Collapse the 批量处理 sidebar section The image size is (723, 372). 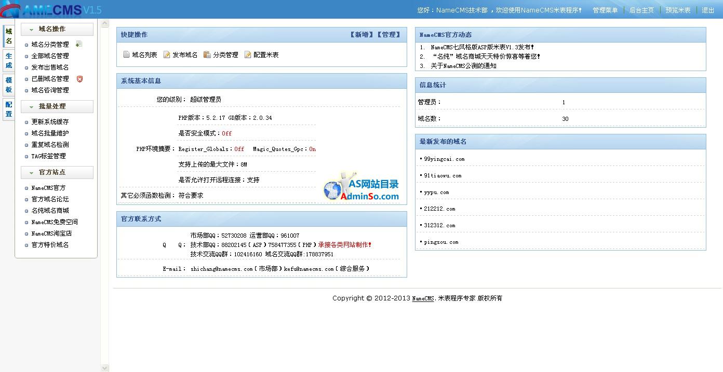click(x=57, y=106)
